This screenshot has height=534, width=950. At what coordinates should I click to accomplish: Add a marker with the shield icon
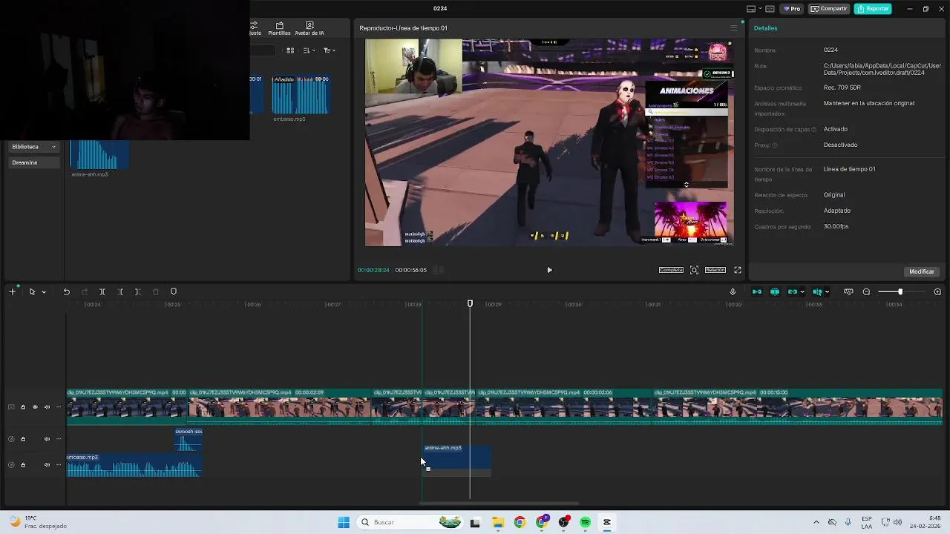(174, 291)
